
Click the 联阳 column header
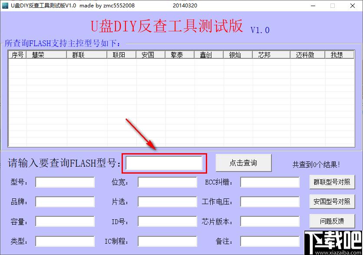point(122,55)
